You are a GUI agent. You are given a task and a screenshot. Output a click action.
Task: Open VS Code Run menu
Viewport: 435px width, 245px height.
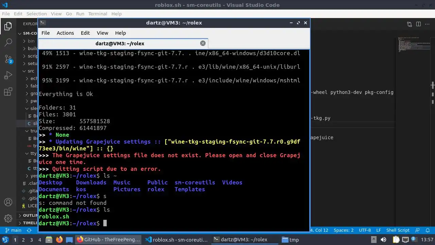click(80, 14)
